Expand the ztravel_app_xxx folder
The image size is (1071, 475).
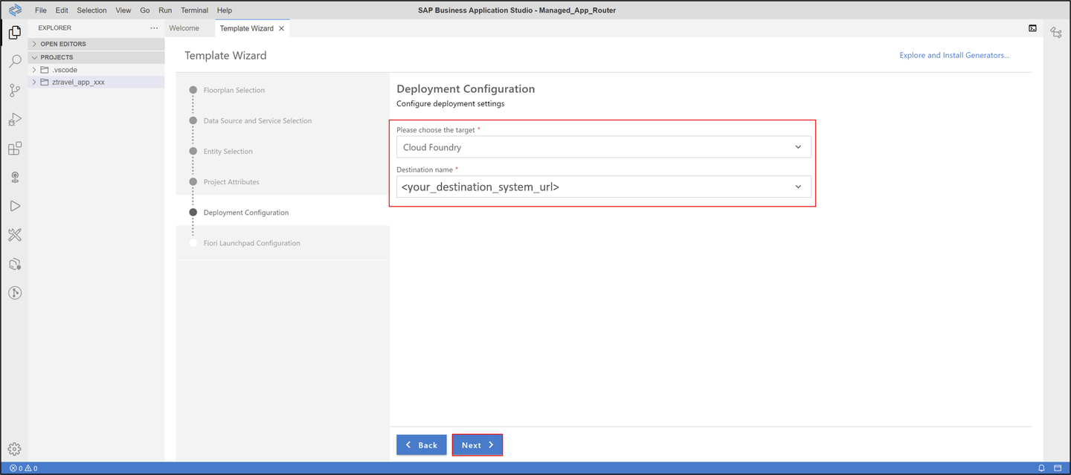pyautogui.click(x=96, y=82)
